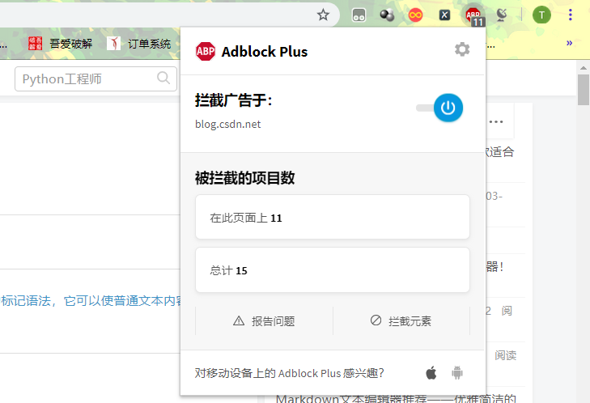Click the blue 标记语法 text link
590x403 pixels.
pos(91,301)
